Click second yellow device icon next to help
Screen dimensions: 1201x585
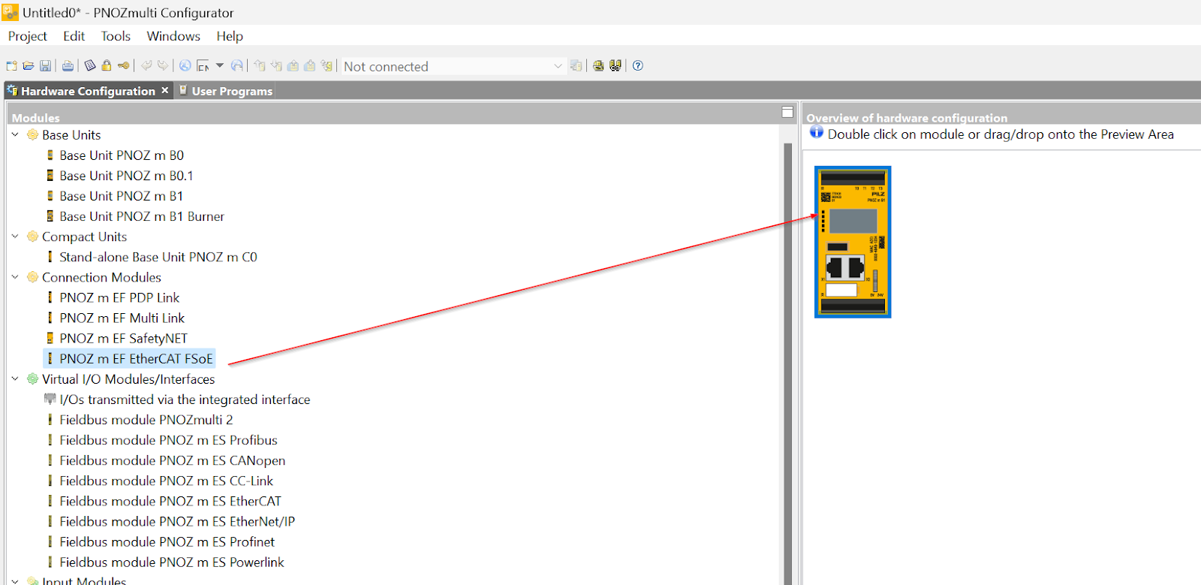pyautogui.click(x=616, y=65)
